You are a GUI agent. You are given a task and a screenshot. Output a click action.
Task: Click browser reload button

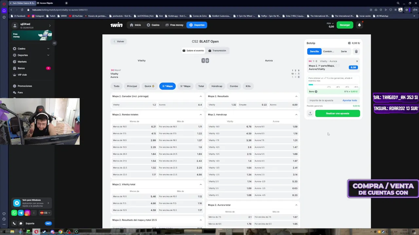(22, 10)
